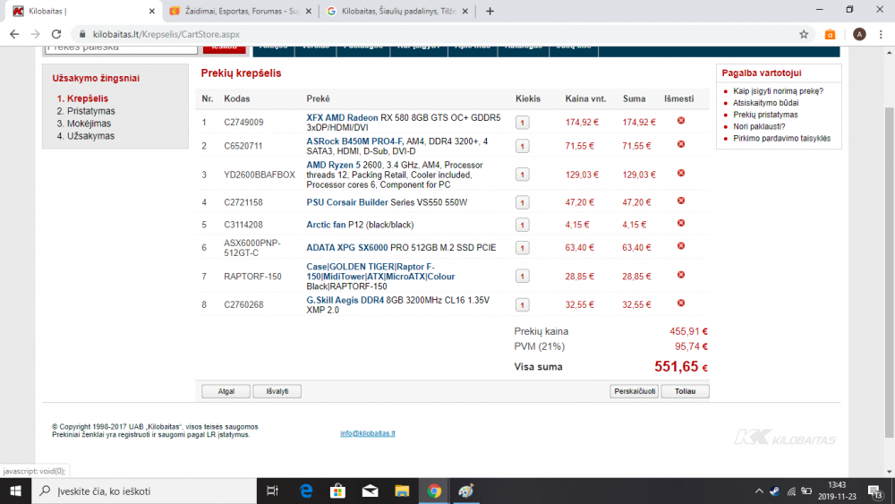Image resolution: width=895 pixels, height=504 pixels.
Task: Edit quantity for XFX AMD Radeon
Action: 523,122
